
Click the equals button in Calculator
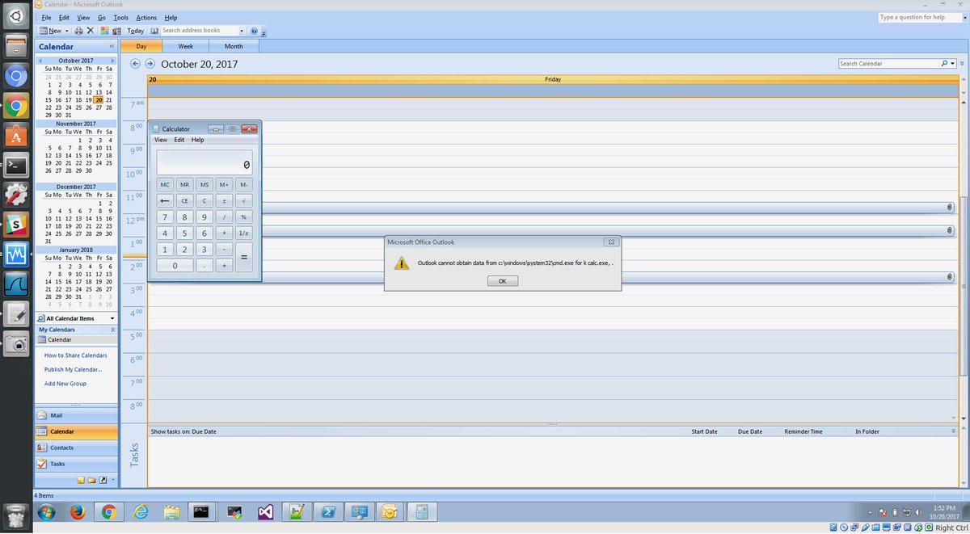[243, 257]
